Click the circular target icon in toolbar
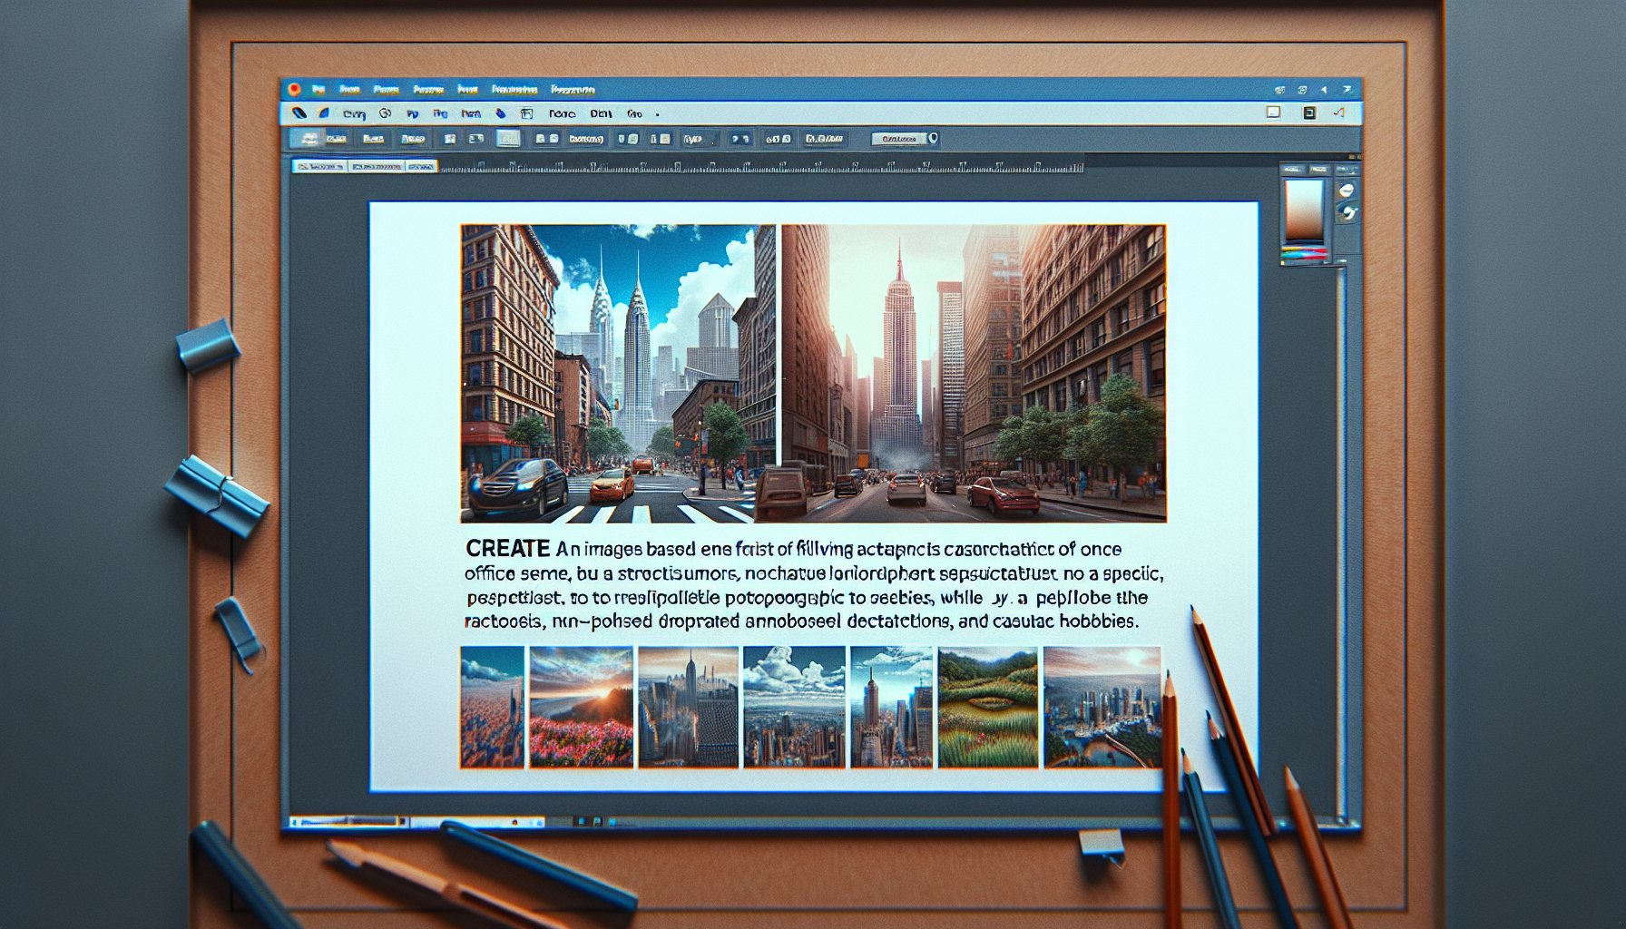This screenshot has height=929, width=1626. coord(385,113)
